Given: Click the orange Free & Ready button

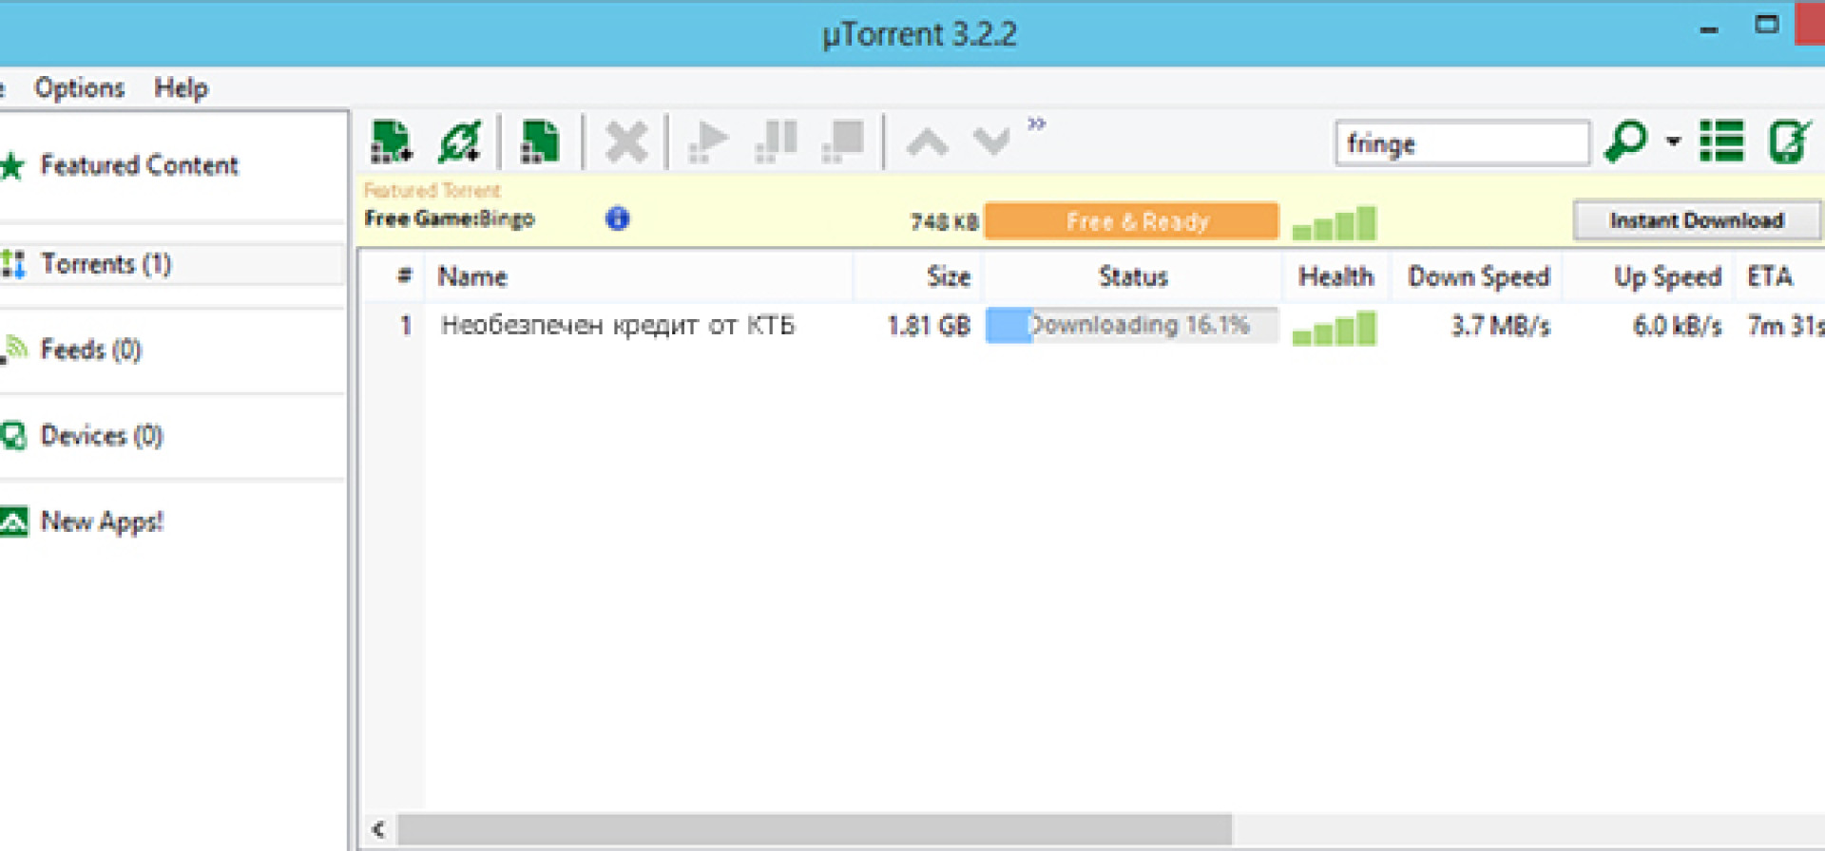Looking at the screenshot, I should point(1131,221).
